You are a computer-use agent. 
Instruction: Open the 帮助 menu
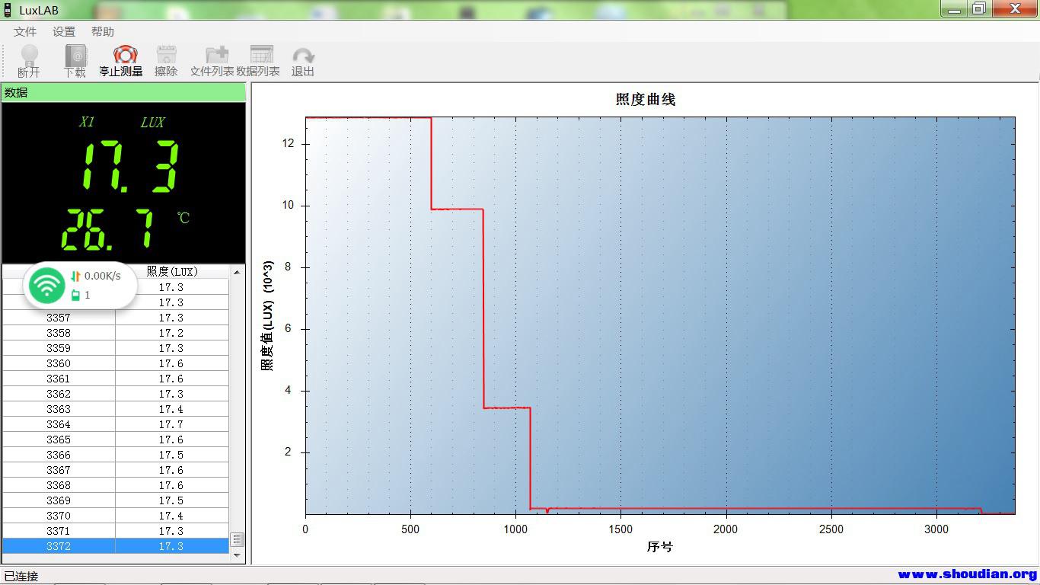(103, 32)
